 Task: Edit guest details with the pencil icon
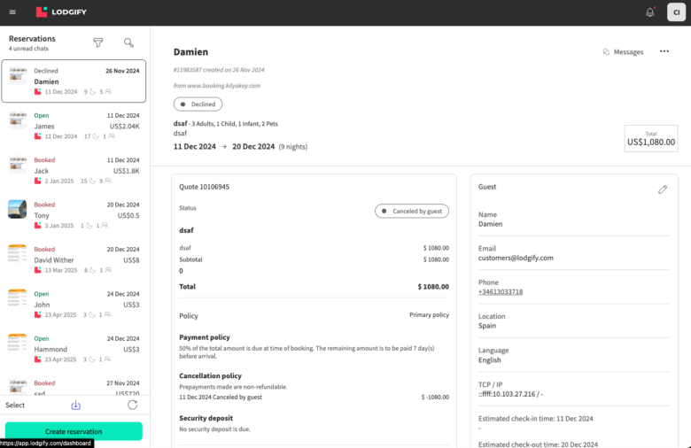[663, 189]
